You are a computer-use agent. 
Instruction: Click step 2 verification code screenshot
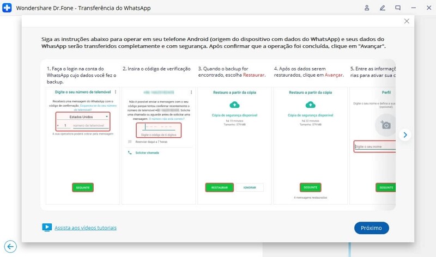159,146
